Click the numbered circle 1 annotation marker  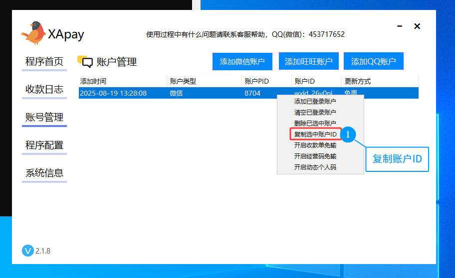(348, 135)
